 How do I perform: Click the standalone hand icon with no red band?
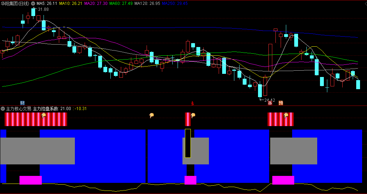click(152, 115)
